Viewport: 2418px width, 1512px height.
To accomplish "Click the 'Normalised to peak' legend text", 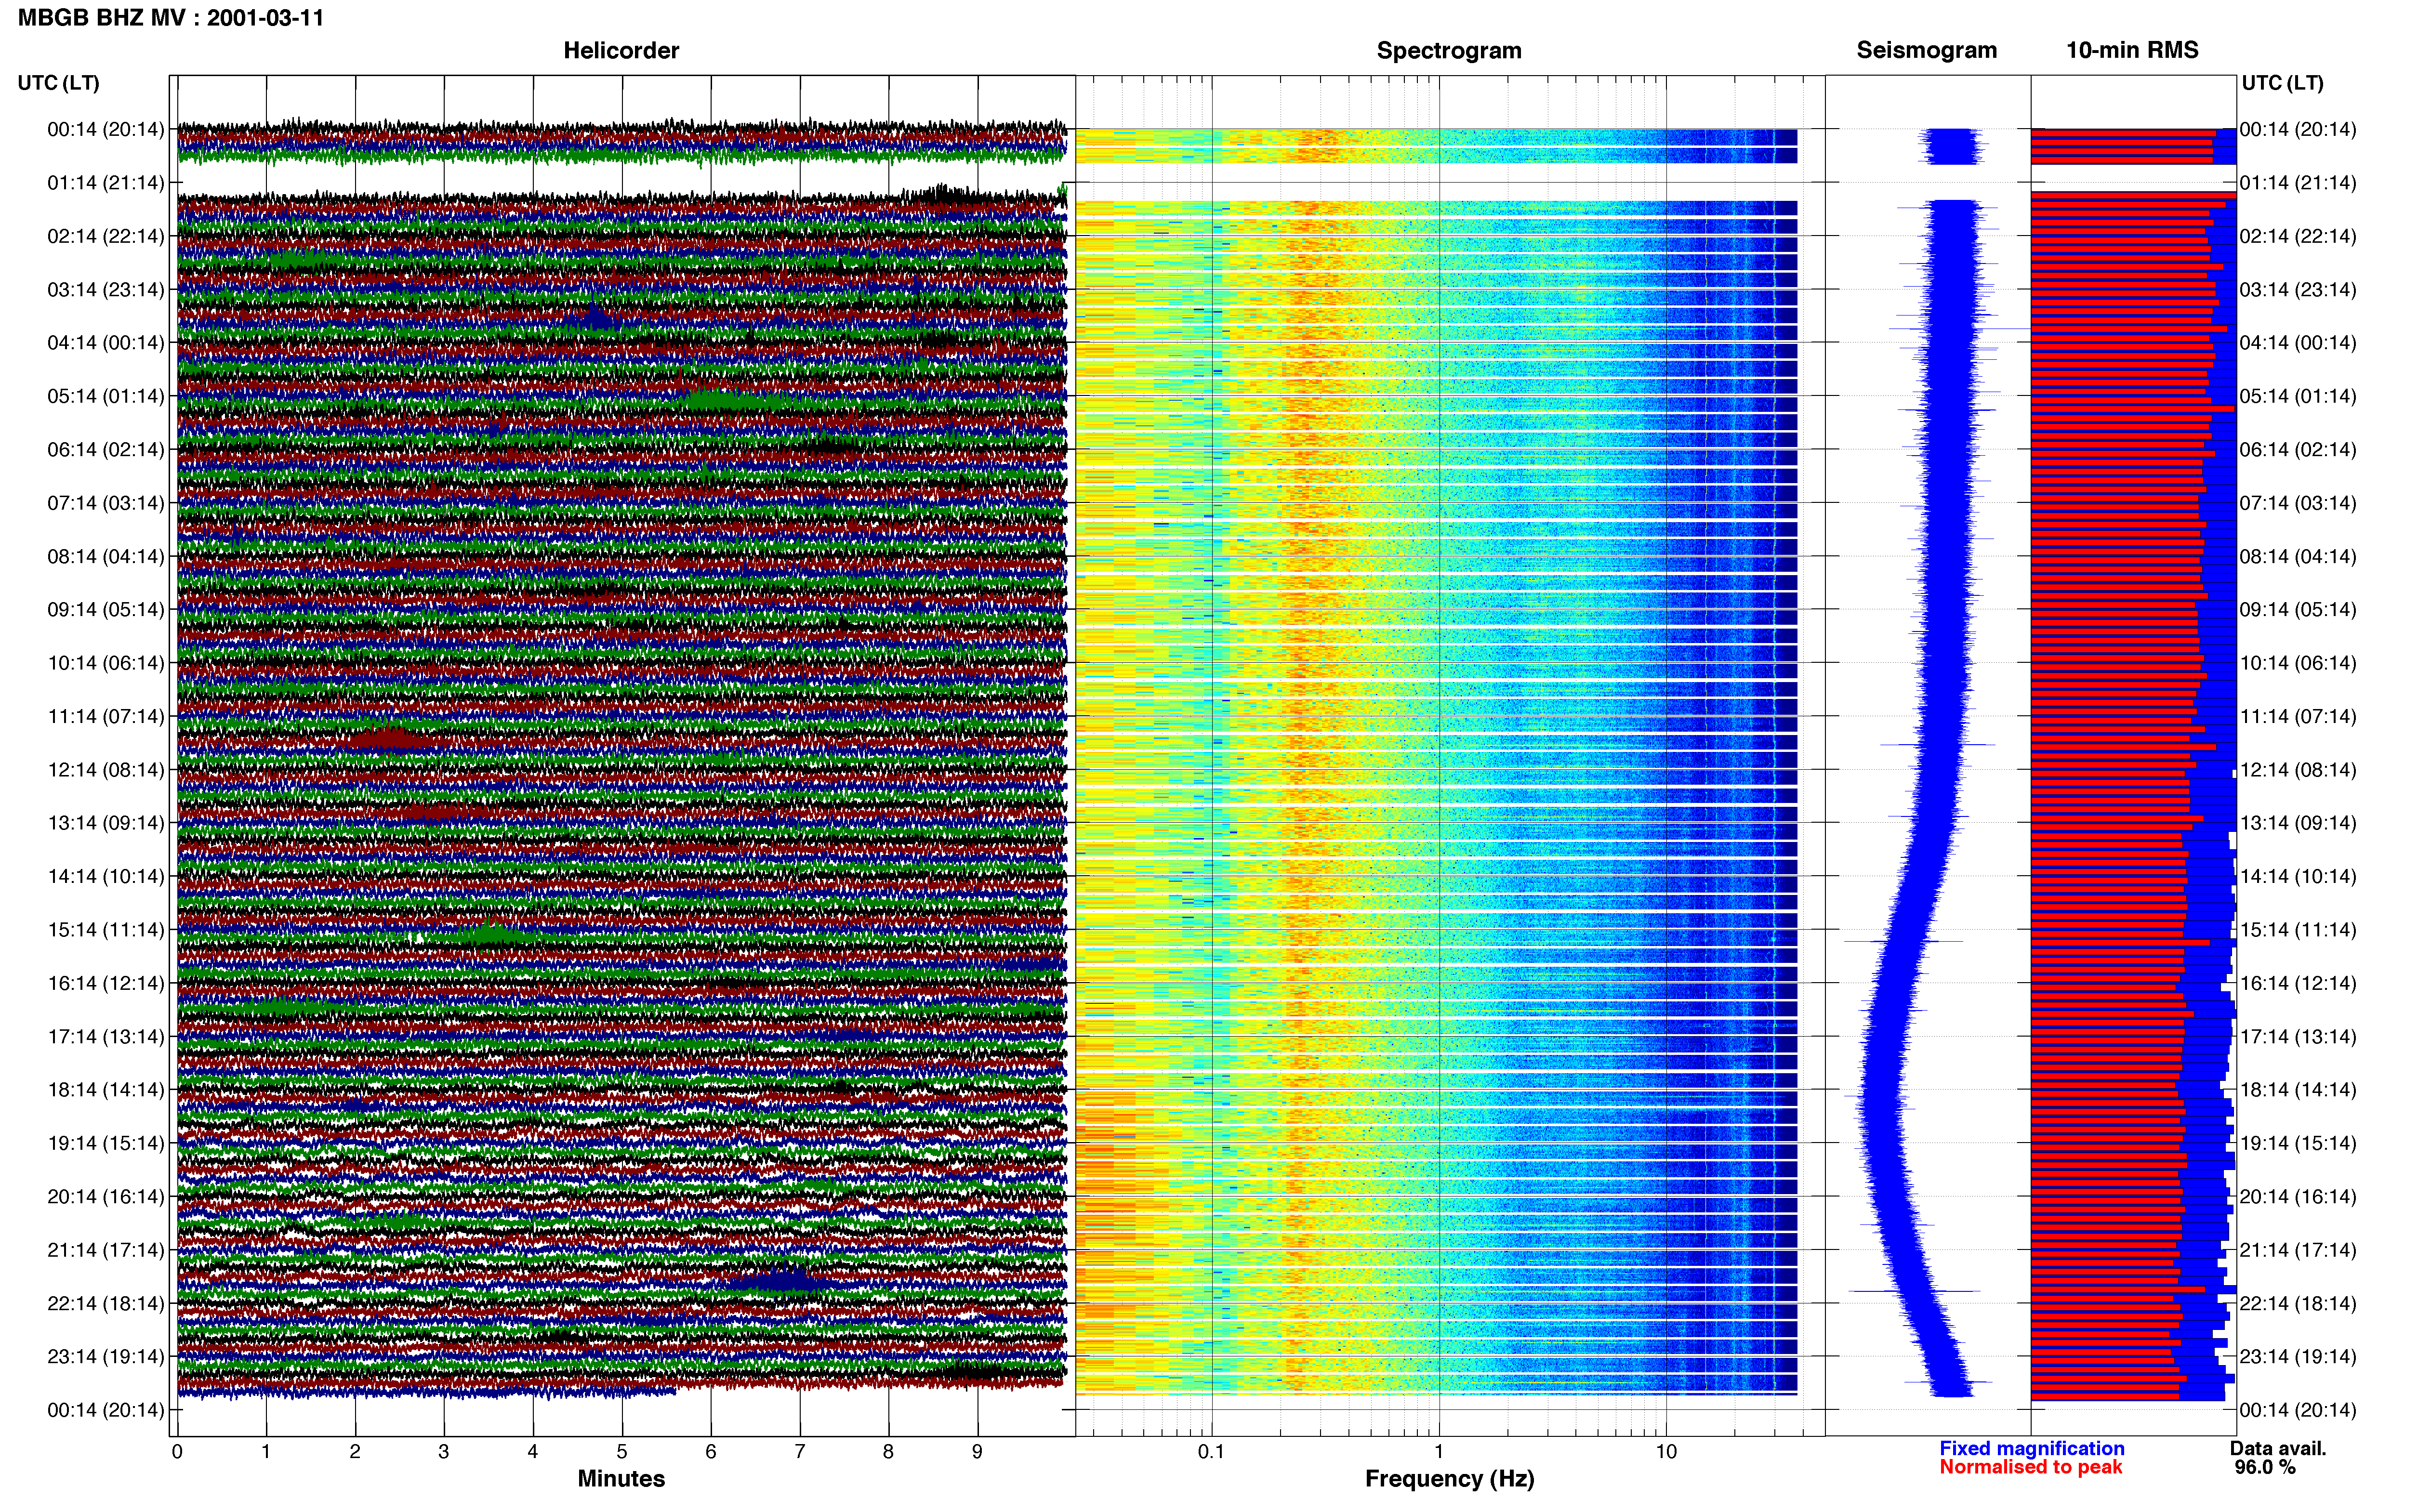I will (2031, 1467).
